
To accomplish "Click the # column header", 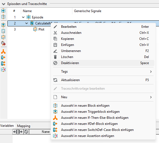I will pos(14,11).
